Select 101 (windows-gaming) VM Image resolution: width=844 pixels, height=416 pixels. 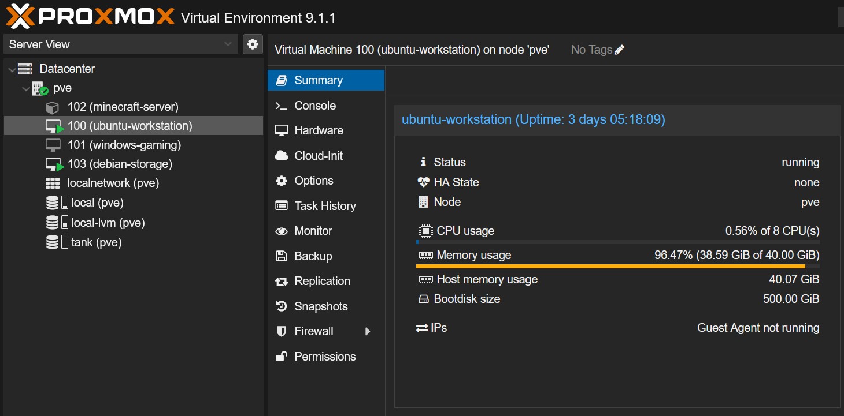134,145
